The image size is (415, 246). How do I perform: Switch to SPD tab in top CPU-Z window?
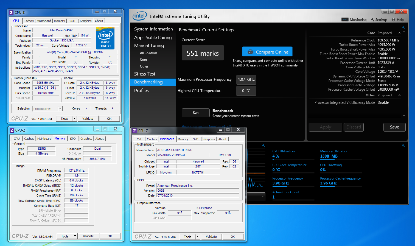coord(72,21)
